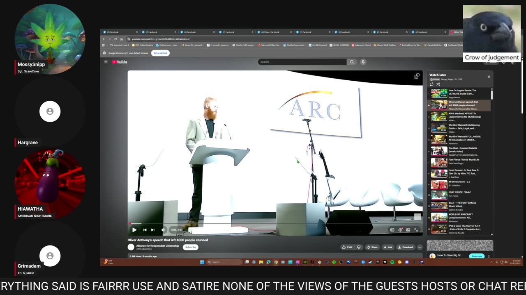Select 'WORLD OF WARCRAFT Complete Movie' entry

tap(459, 217)
